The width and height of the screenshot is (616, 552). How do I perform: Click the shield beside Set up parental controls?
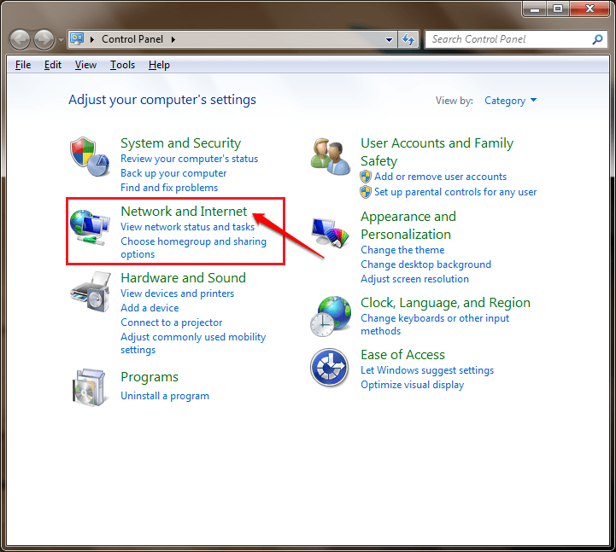366,192
